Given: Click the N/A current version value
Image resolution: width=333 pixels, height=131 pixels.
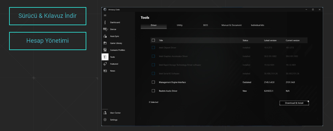Looking at the screenshot, I should [288, 91].
